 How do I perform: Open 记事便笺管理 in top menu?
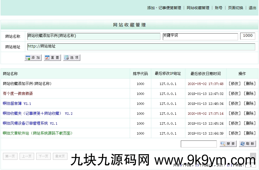(x=170, y=8)
